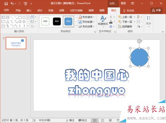Open 选择窗格 selection pane
166x123 pixels.
[125, 26]
